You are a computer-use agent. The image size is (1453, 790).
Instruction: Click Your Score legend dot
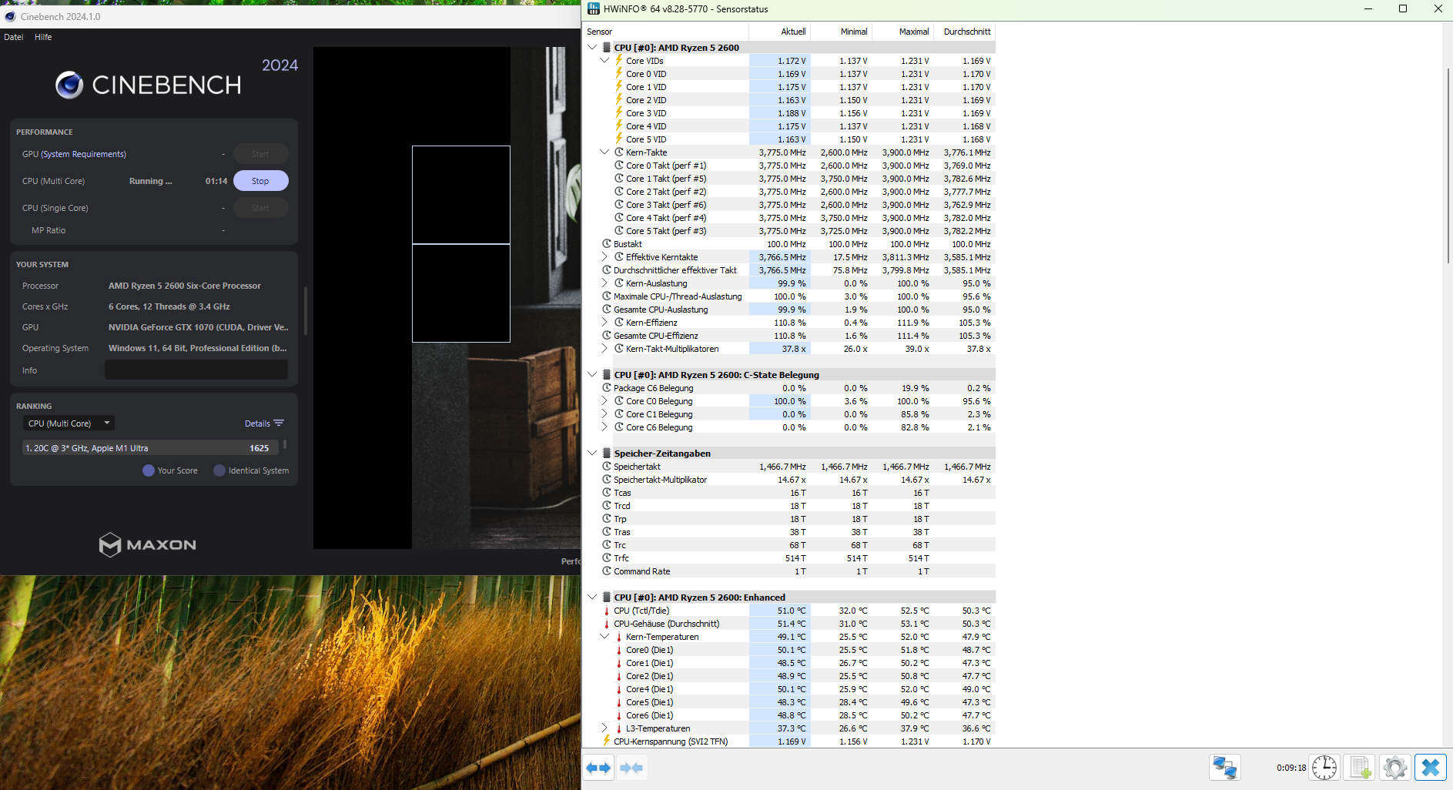pyautogui.click(x=149, y=470)
